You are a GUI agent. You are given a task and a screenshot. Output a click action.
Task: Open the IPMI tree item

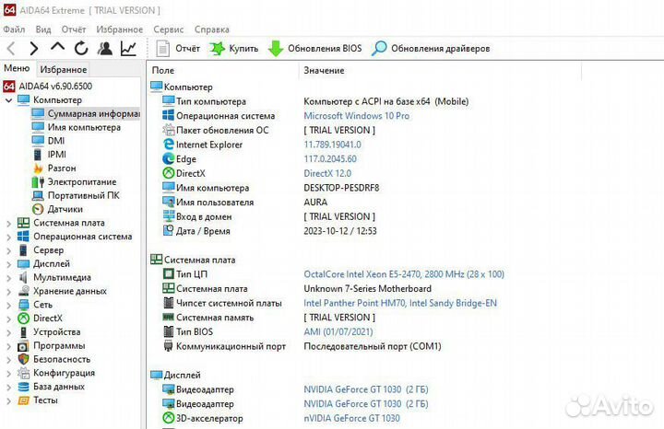coord(49,155)
